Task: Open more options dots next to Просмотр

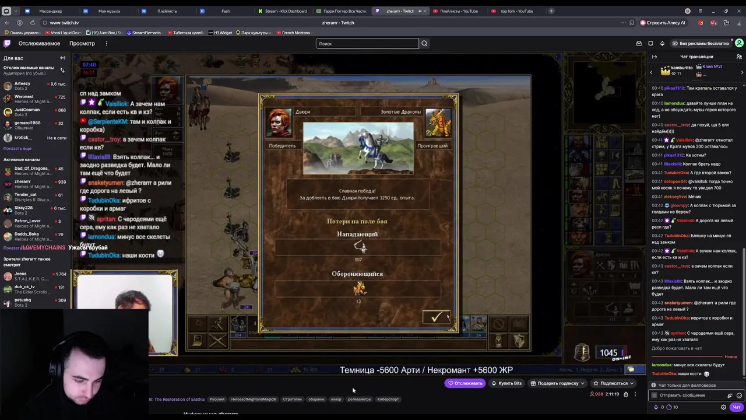Action: (106, 43)
